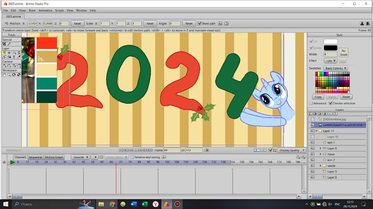Hide the Layer 9 layer
This screenshot has width=373, height=209.
pyautogui.click(x=313, y=172)
